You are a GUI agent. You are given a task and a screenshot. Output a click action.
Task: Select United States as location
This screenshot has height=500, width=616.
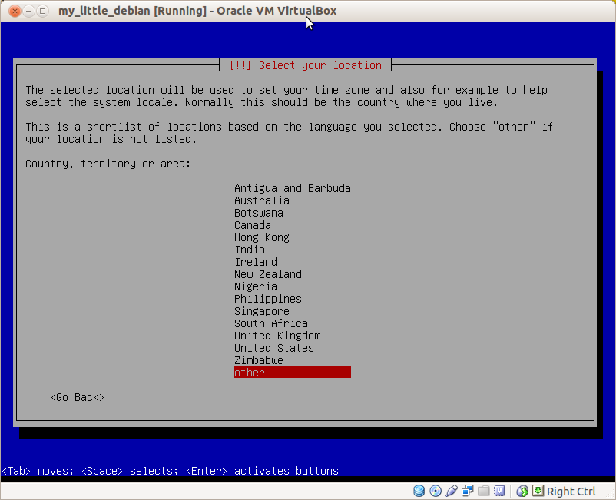pos(293,348)
